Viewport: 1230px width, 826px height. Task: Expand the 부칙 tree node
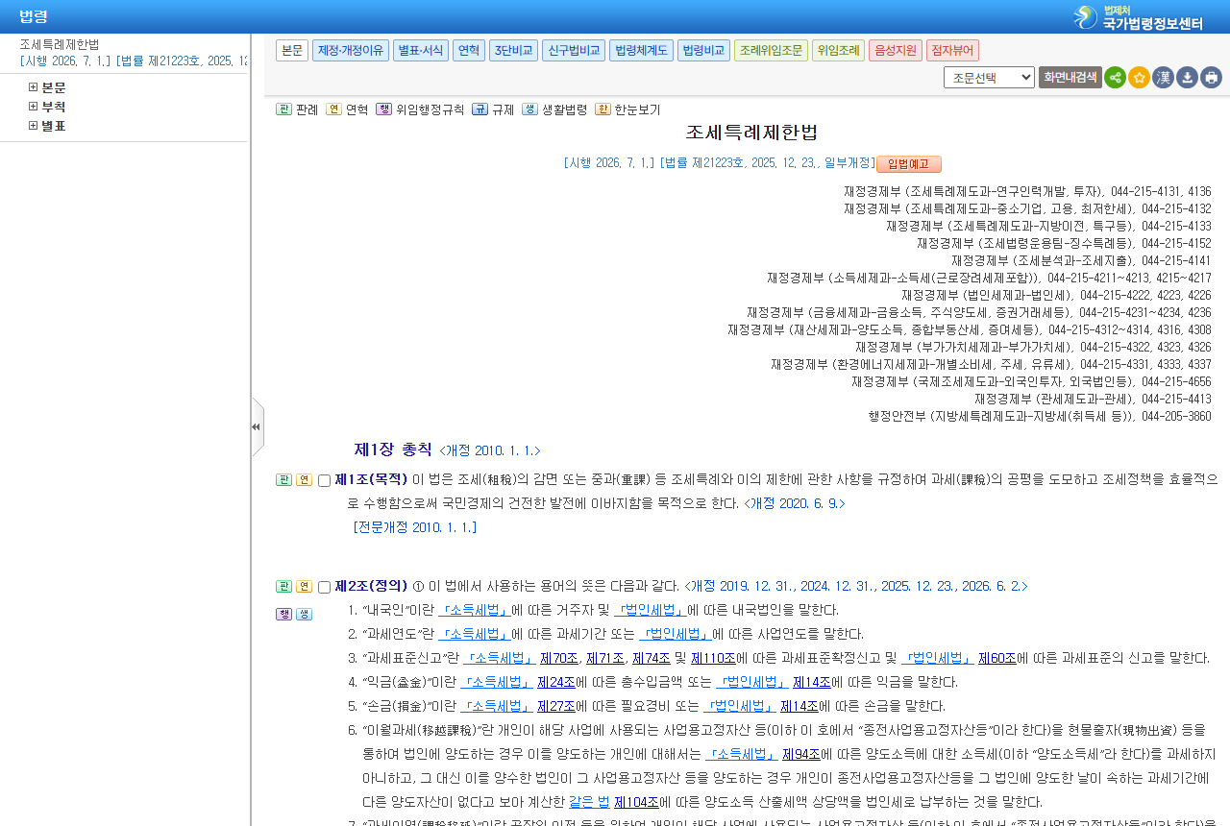pyautogui.click(x=34, y=107)
